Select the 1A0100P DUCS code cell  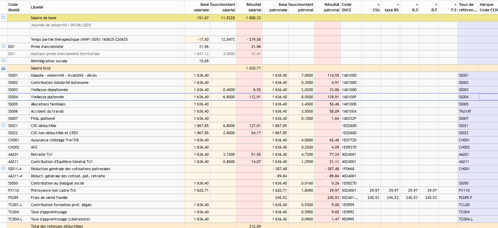pos(351,97)
